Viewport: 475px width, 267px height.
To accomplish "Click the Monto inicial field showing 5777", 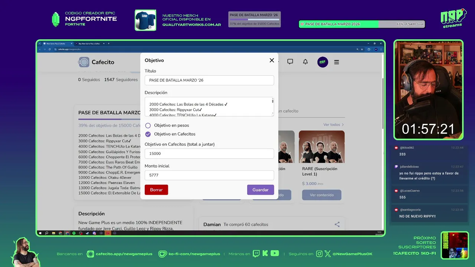I will 209,175.
